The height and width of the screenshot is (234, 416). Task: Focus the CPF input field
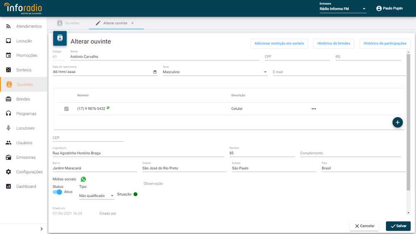297,57
